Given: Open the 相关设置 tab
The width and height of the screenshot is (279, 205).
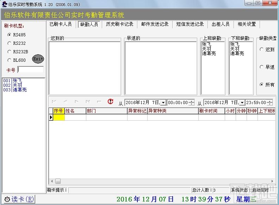Looking at the screenshot, I should 247,24.
